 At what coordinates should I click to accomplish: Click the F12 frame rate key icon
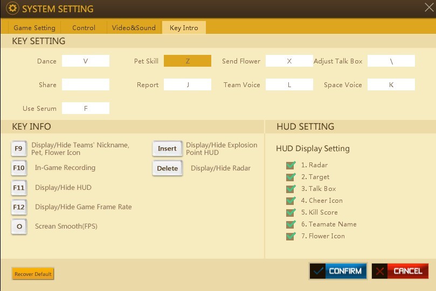tap(19, 207)
